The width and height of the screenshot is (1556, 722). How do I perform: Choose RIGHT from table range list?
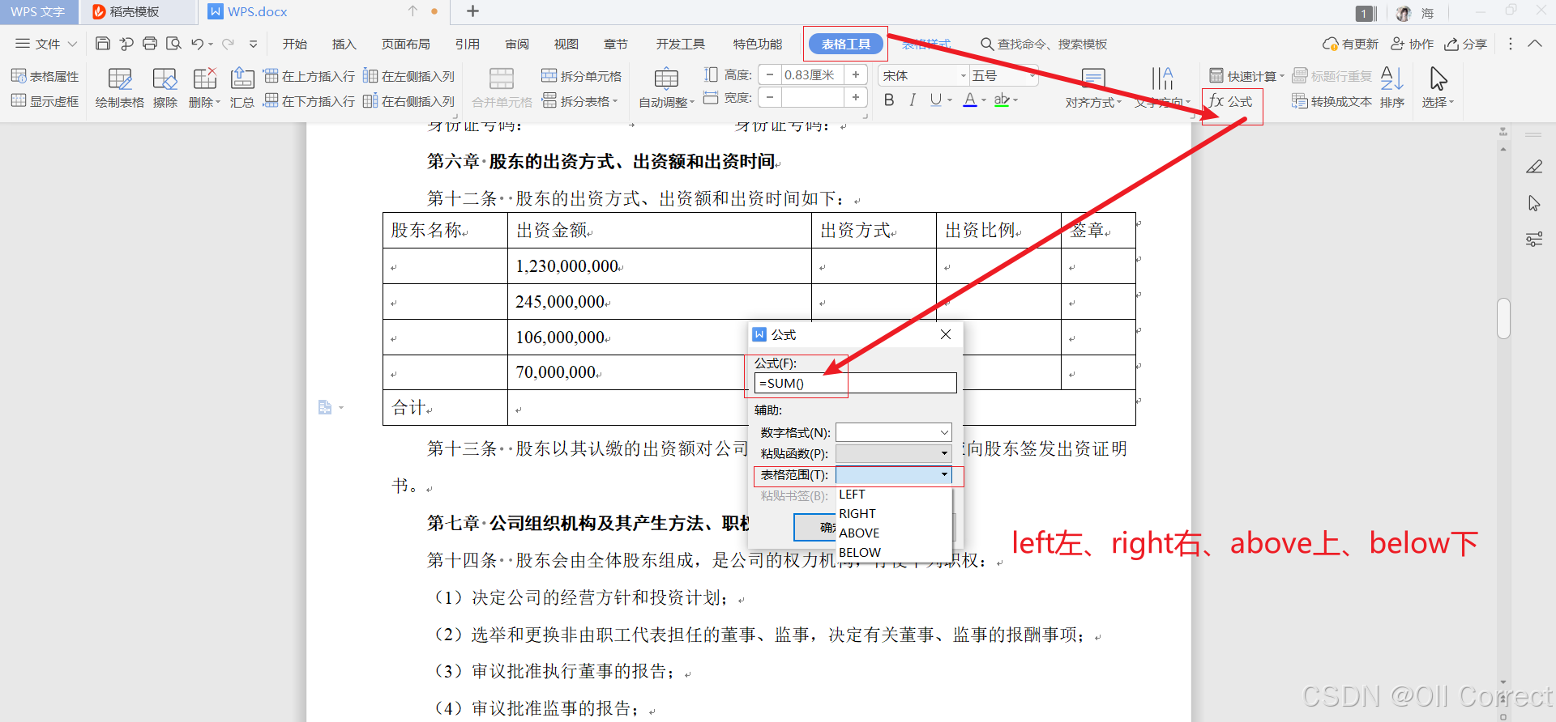pos(893,514)
